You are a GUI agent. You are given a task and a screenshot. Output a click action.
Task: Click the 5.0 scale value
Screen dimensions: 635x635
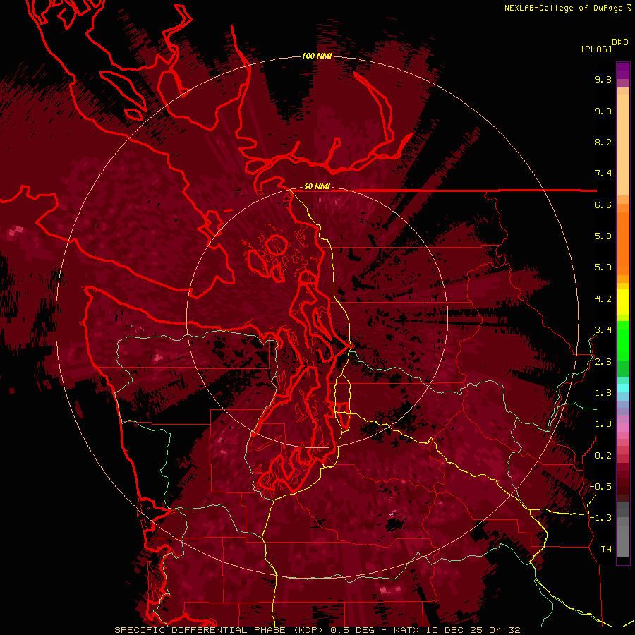(603, 267)
